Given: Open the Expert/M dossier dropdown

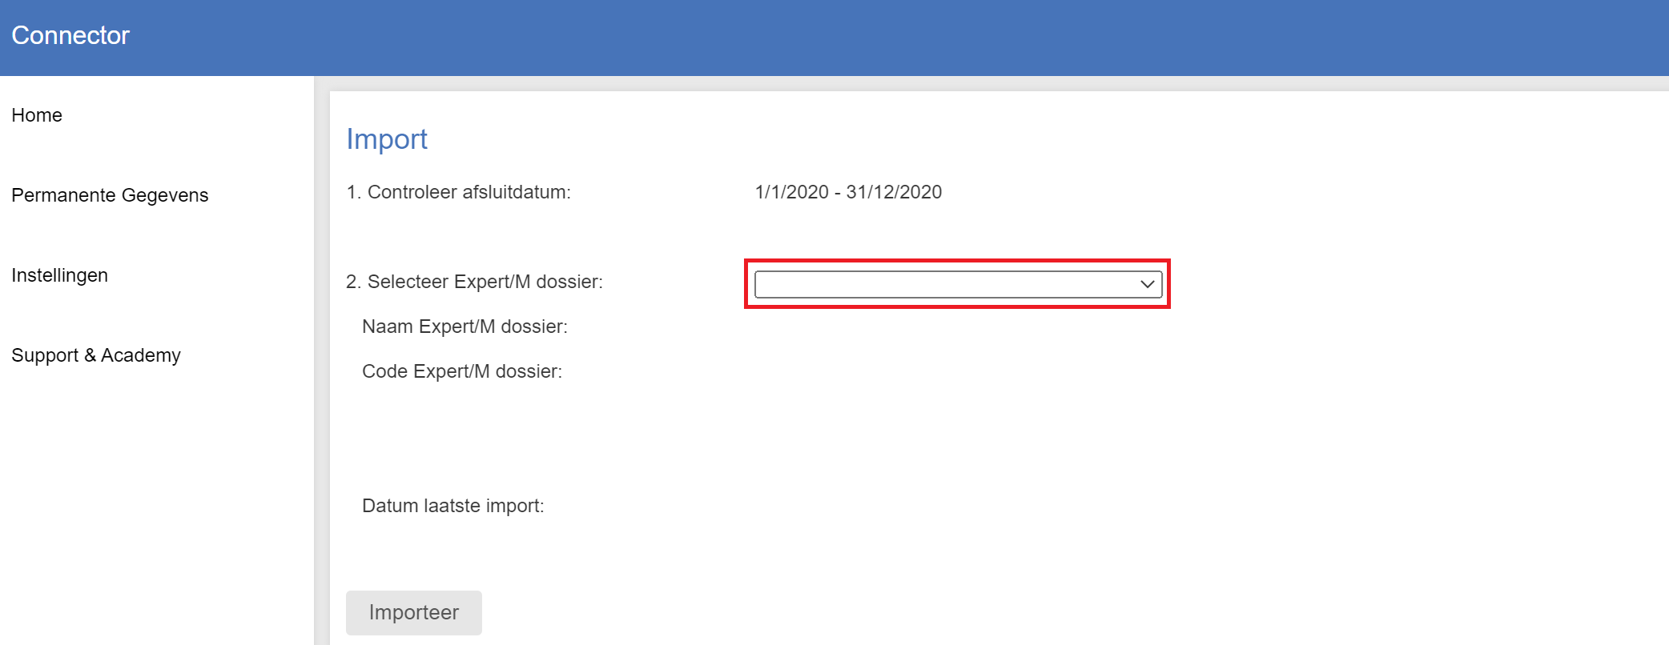Looking at the screenshot, I should (x=958, y=284).
